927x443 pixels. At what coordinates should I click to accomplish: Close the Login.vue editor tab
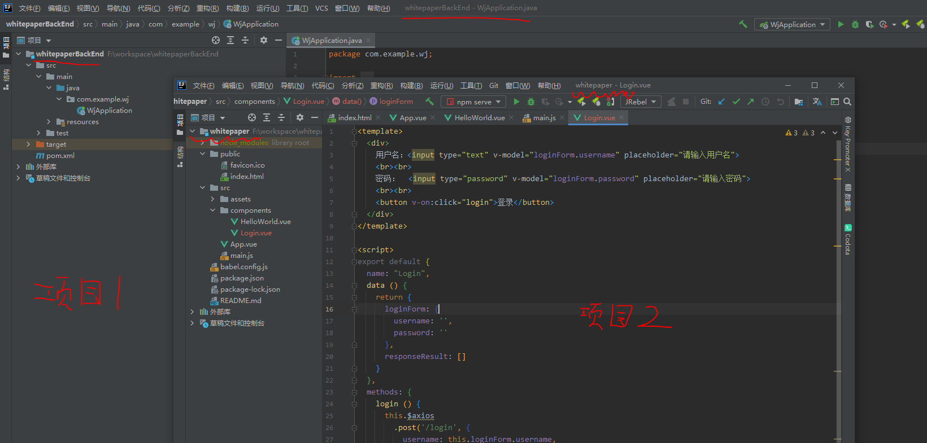pos(621,117)
